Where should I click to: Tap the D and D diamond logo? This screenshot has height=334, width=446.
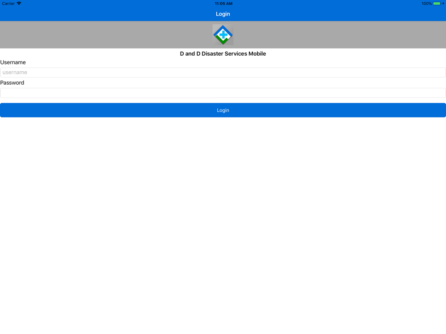pos(223,35)
